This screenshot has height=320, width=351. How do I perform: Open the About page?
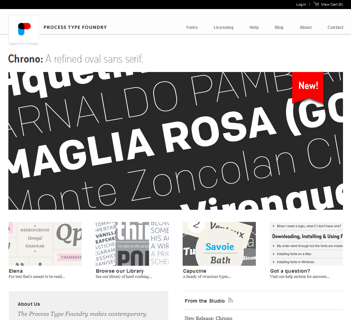point(306,27)
